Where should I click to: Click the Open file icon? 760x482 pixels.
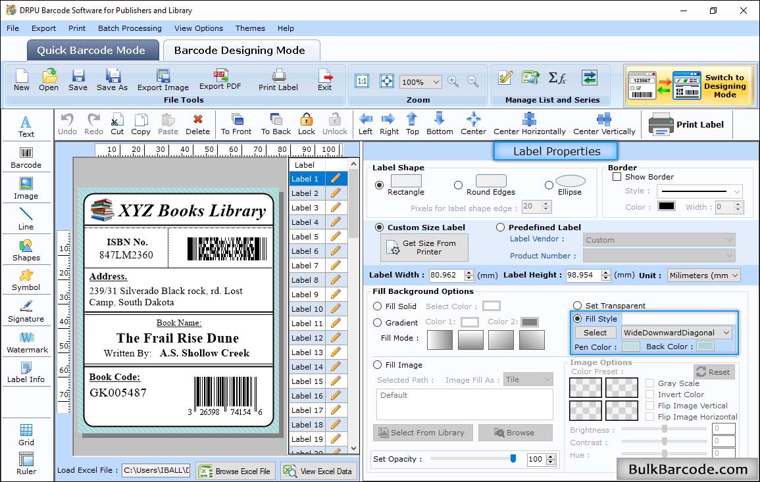(49, 80)
